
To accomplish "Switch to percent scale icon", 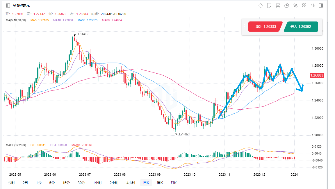I will click(295, 6).
